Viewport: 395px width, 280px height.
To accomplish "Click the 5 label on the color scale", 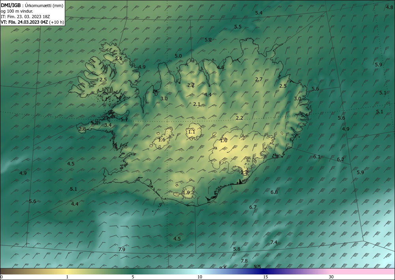I will pos(133,277).
